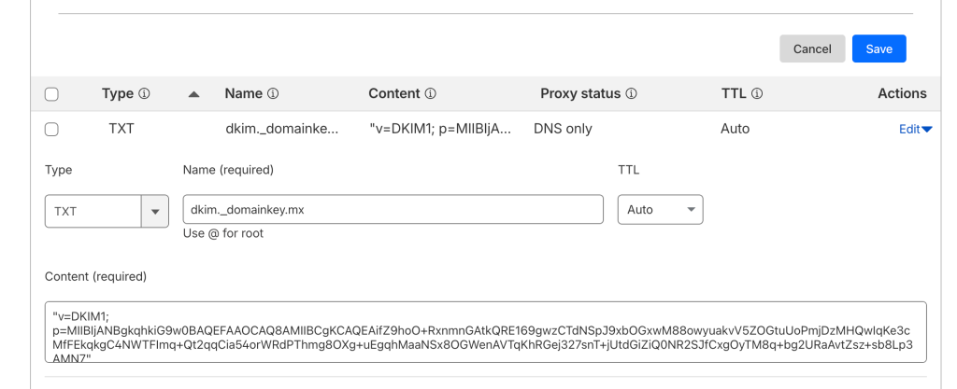Image resolution: width=957 pixels, height=389 pixels.
Task: Click the Content column header
Action: [394, 94]
